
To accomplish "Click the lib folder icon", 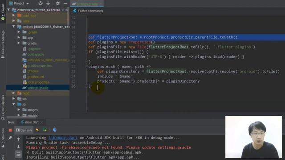I will point(20,104).
